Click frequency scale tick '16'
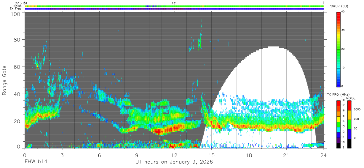The width and height of the screenshot is (364, 168). point(343,111)
